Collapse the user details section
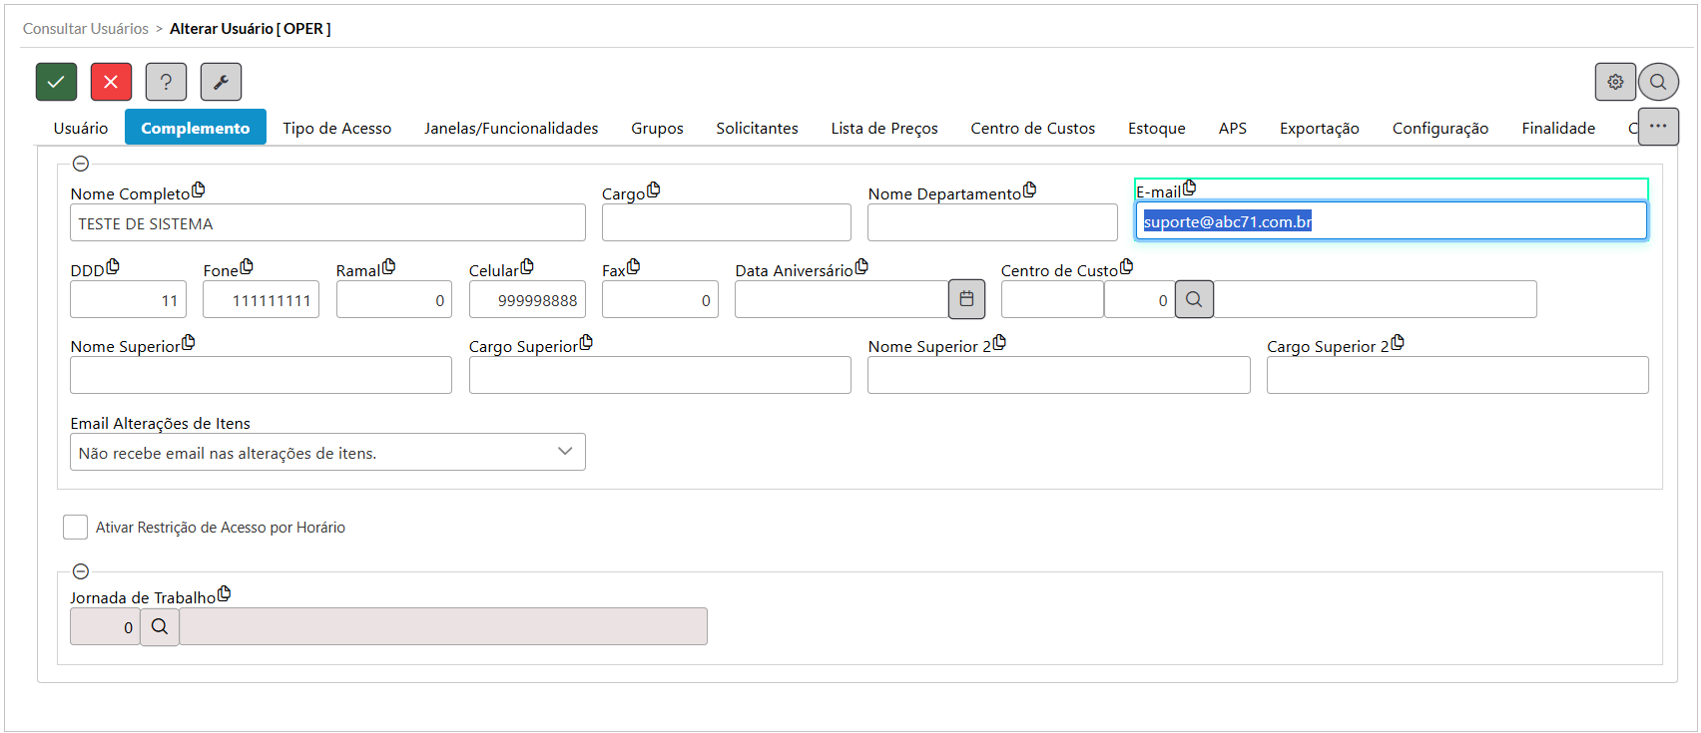The width and height of the screenshot is (1701, 733). (81, 164)
